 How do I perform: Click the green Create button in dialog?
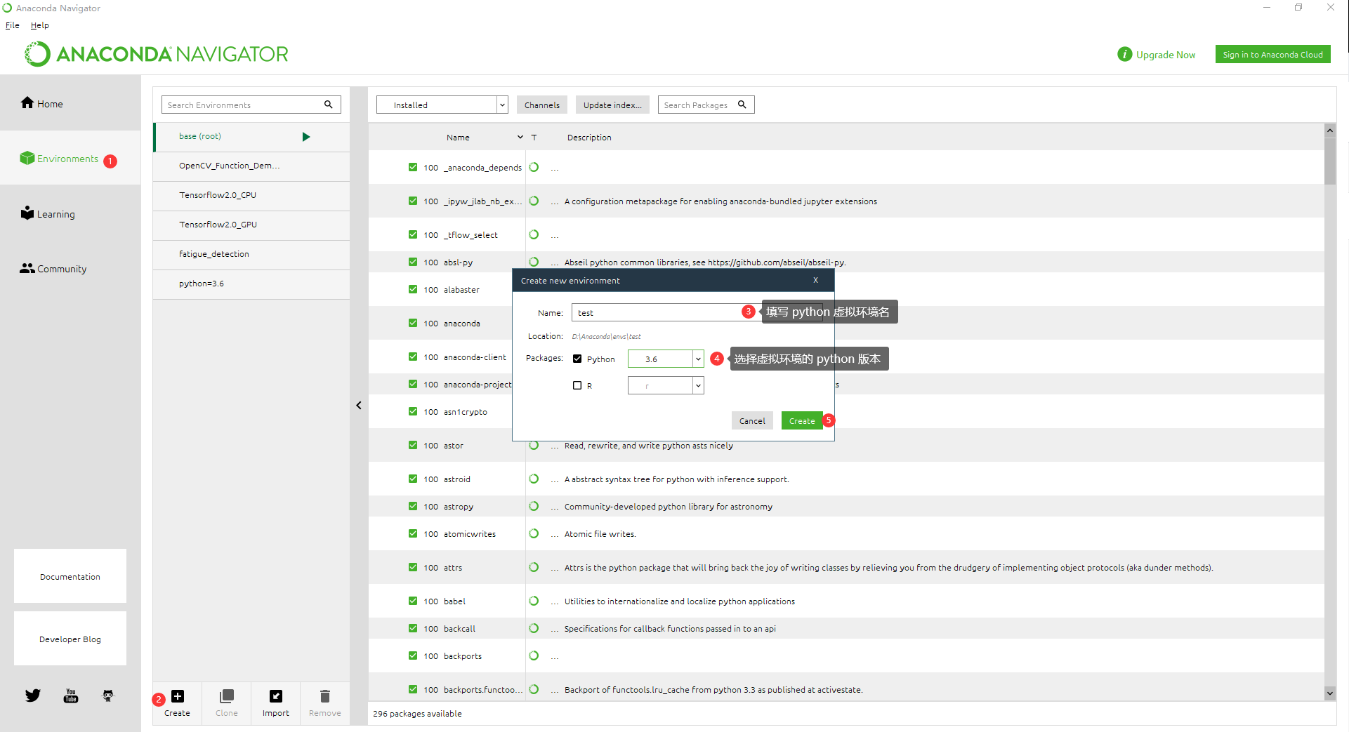coord(802,420)
